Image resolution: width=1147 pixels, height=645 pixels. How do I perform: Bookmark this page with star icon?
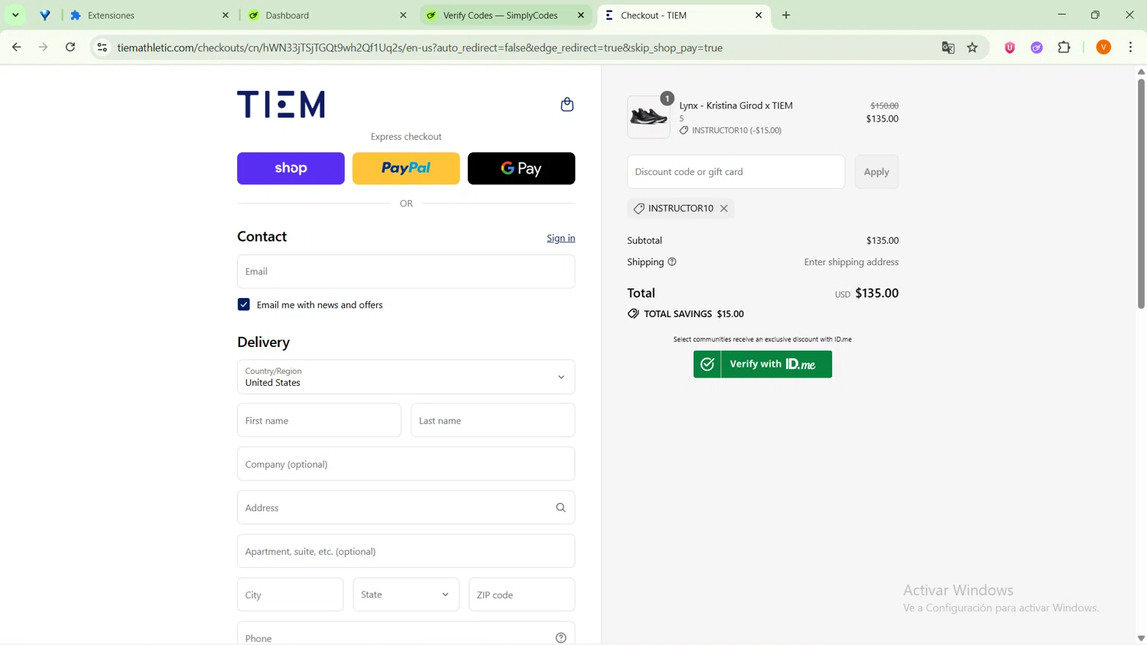[973, 47]
